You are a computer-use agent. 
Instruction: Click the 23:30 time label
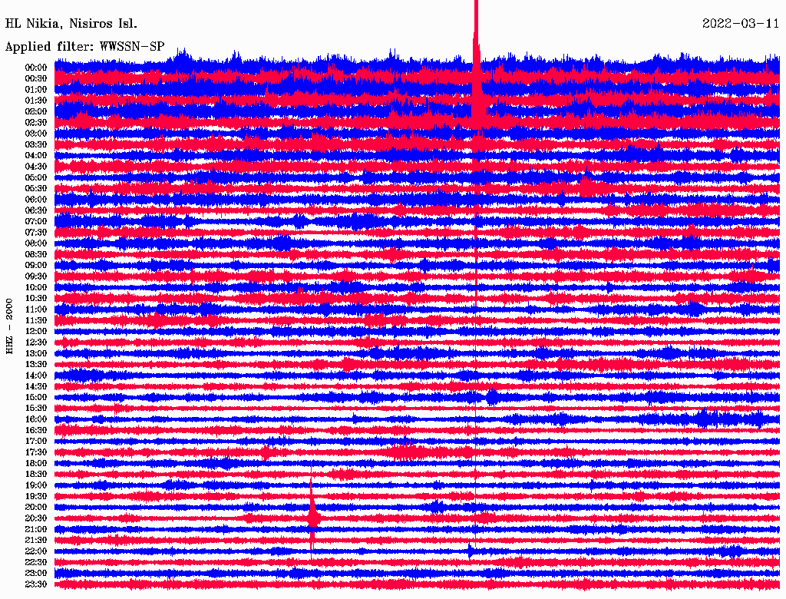tap(36, 584)
